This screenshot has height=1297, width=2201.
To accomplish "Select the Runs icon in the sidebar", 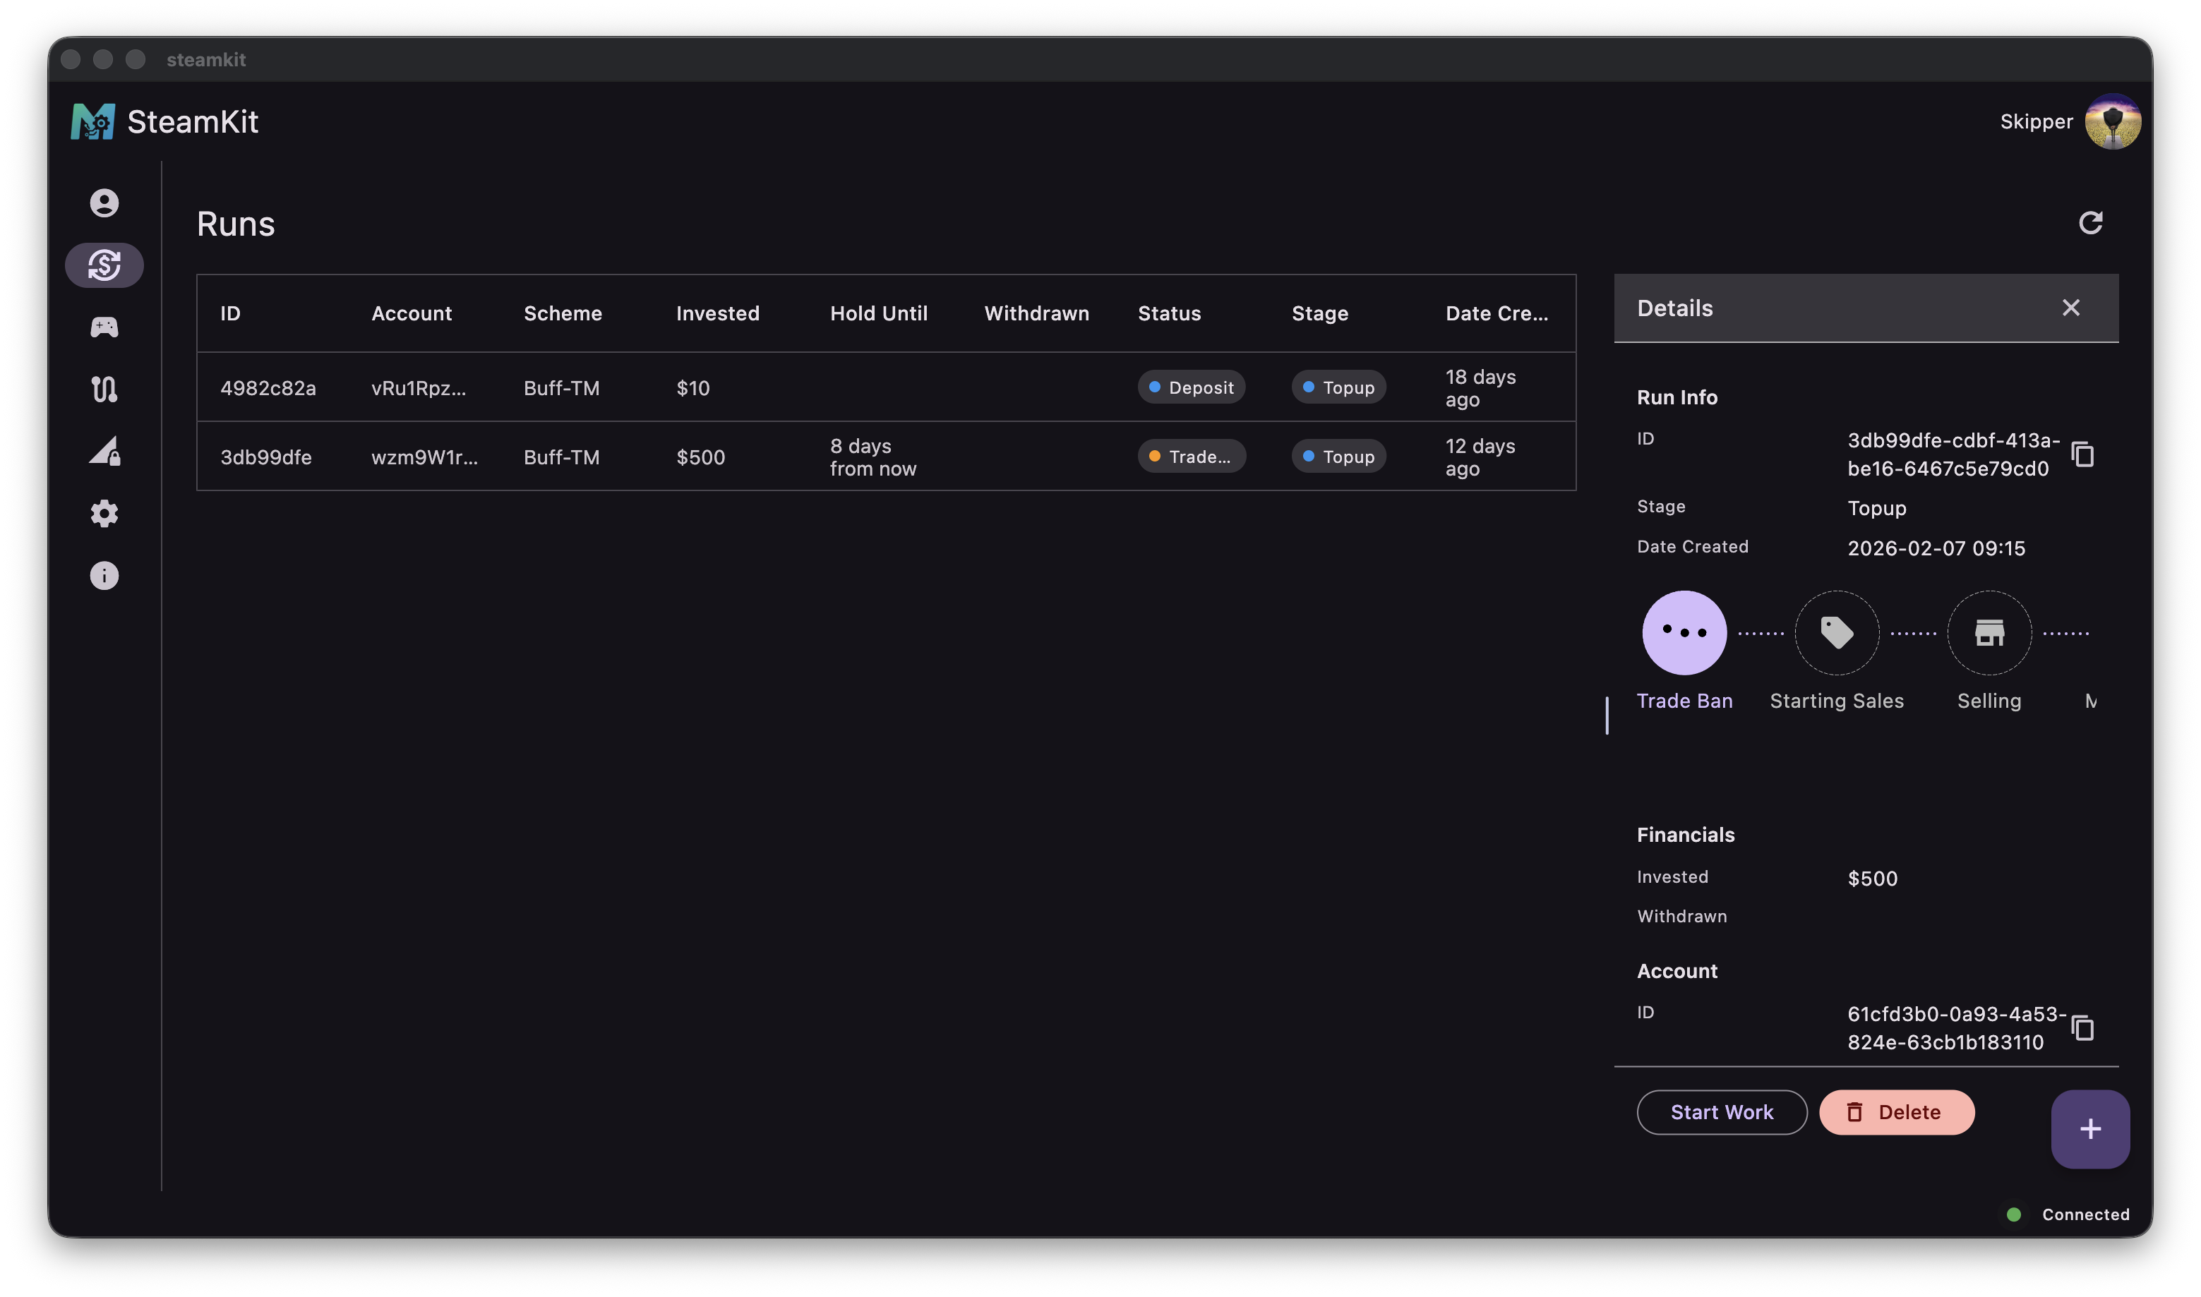I will [104, 264].
